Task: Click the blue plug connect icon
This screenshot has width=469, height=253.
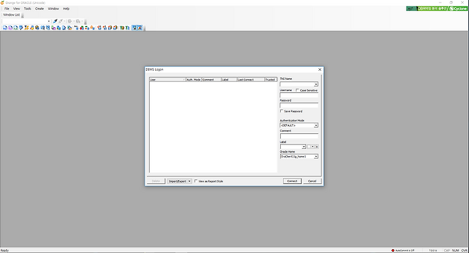Action: tap(55, 21)
